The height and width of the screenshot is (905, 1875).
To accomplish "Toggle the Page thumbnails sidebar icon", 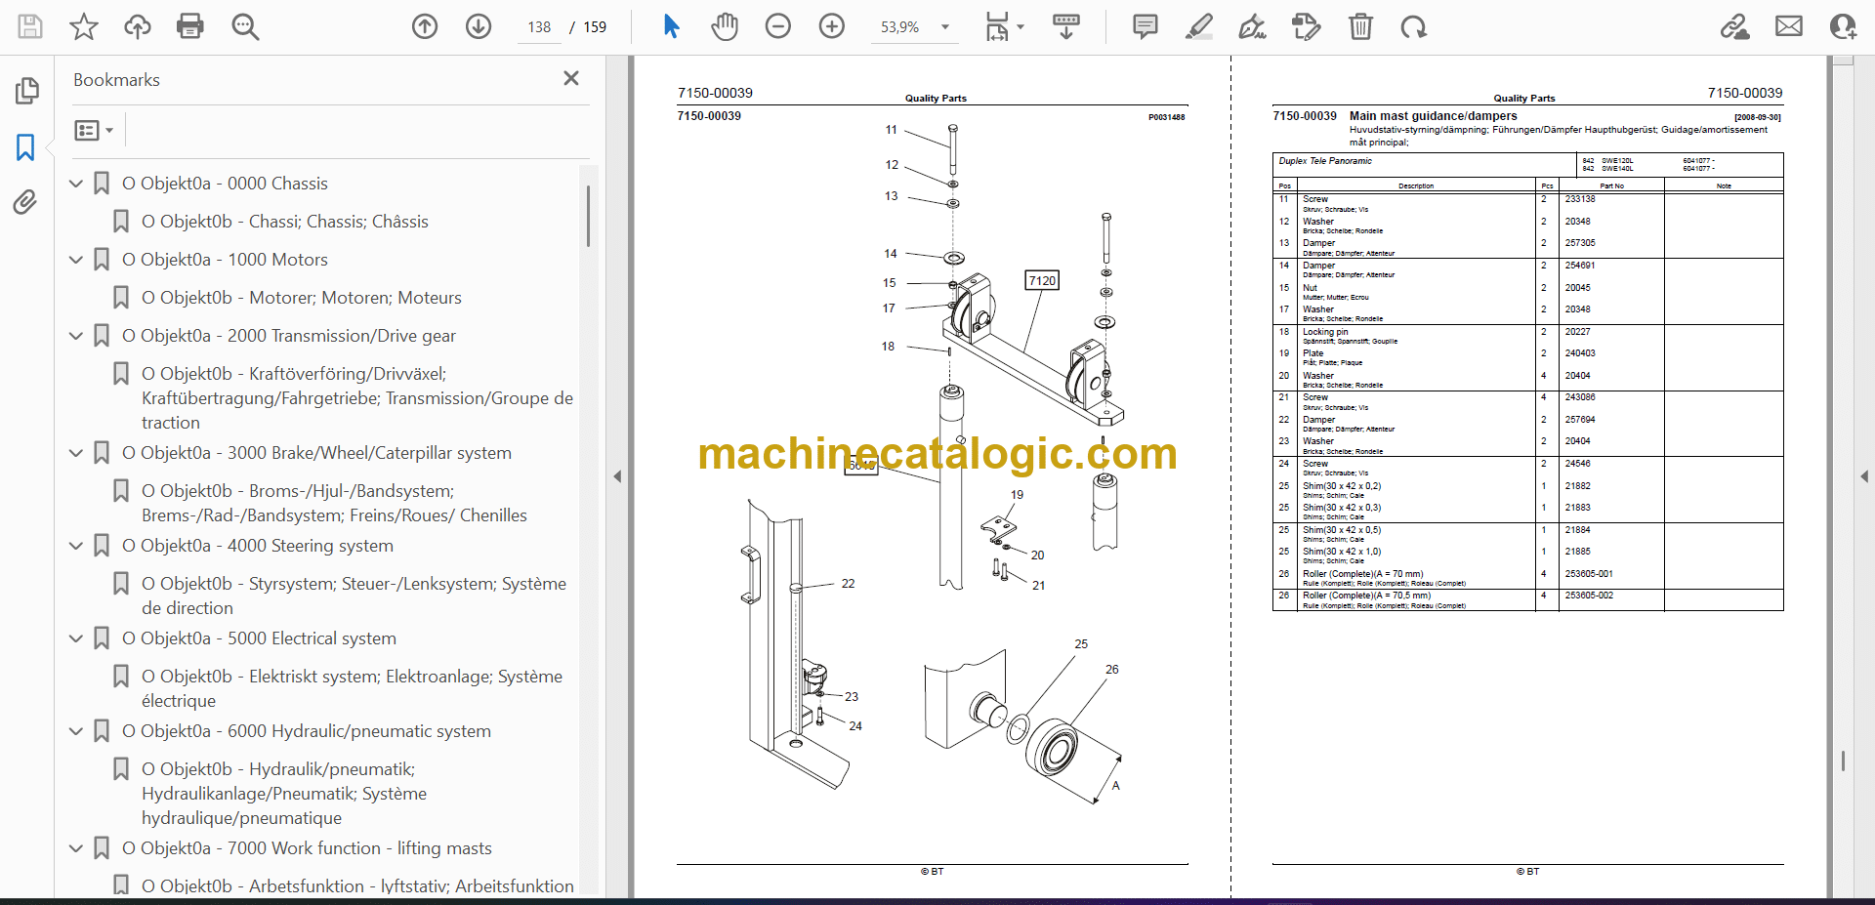I will coord(26,91).
